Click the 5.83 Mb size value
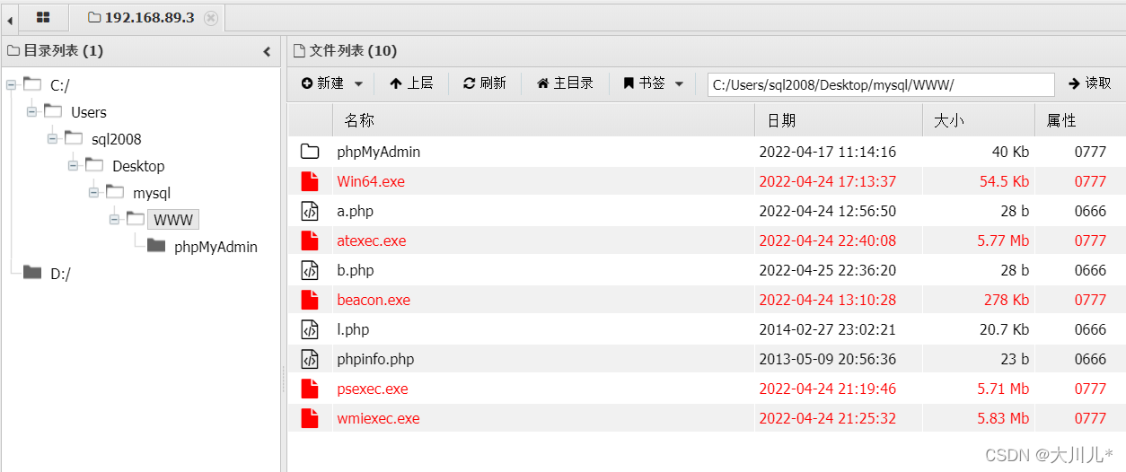Image resolution: width=1126 pixels, height=472 pixels. tap(1003, 418)
